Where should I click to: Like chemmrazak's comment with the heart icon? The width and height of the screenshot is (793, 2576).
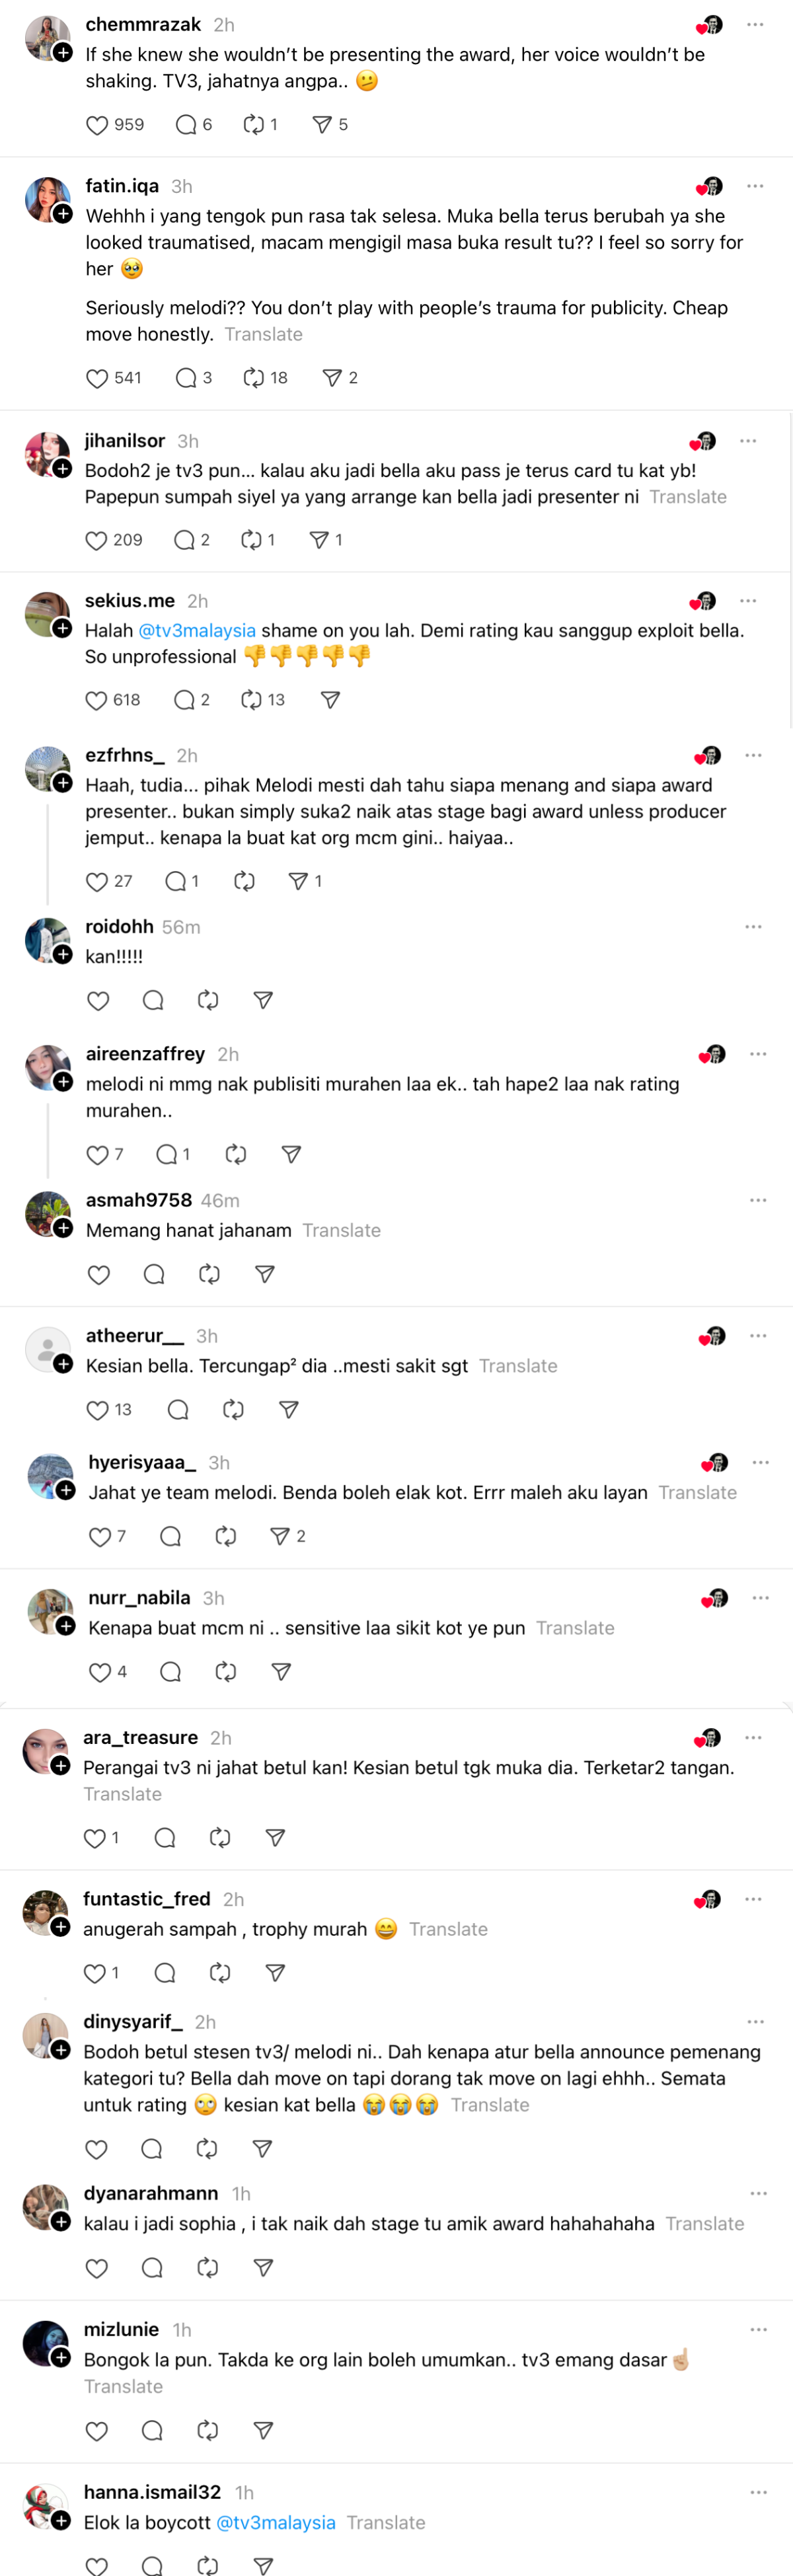point(97,125)
